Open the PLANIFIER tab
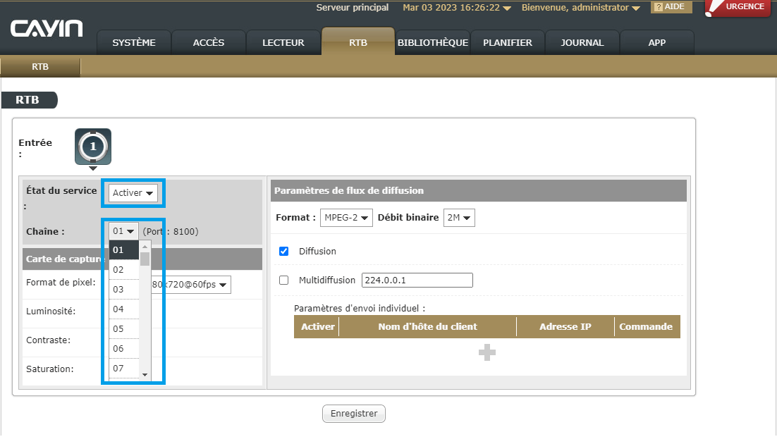This screenshot has width=777, height=444. [507, 42]
